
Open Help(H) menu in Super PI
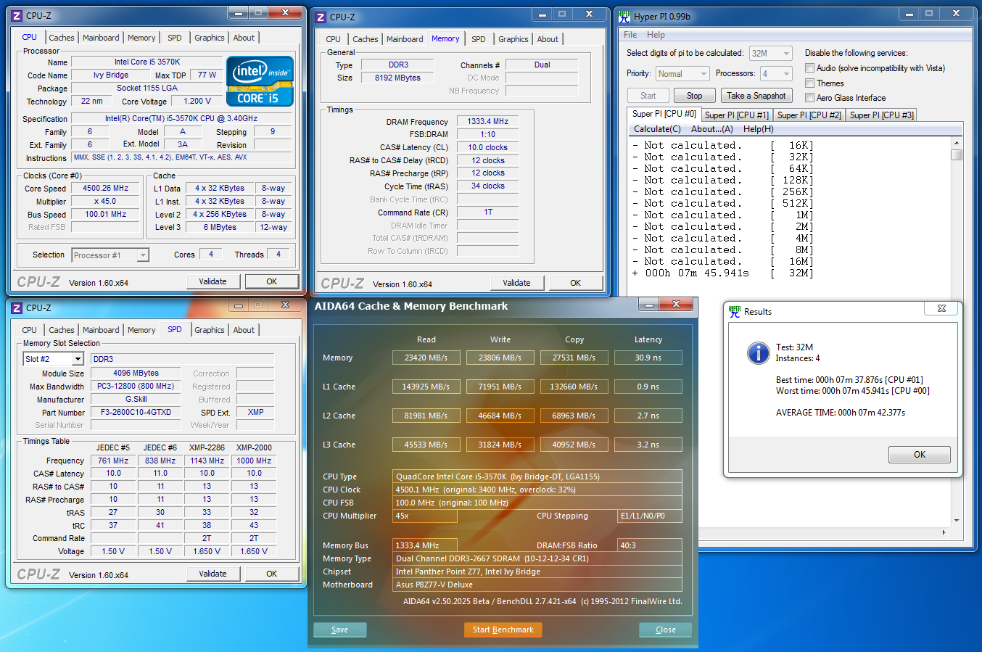[x=758, y=129]
